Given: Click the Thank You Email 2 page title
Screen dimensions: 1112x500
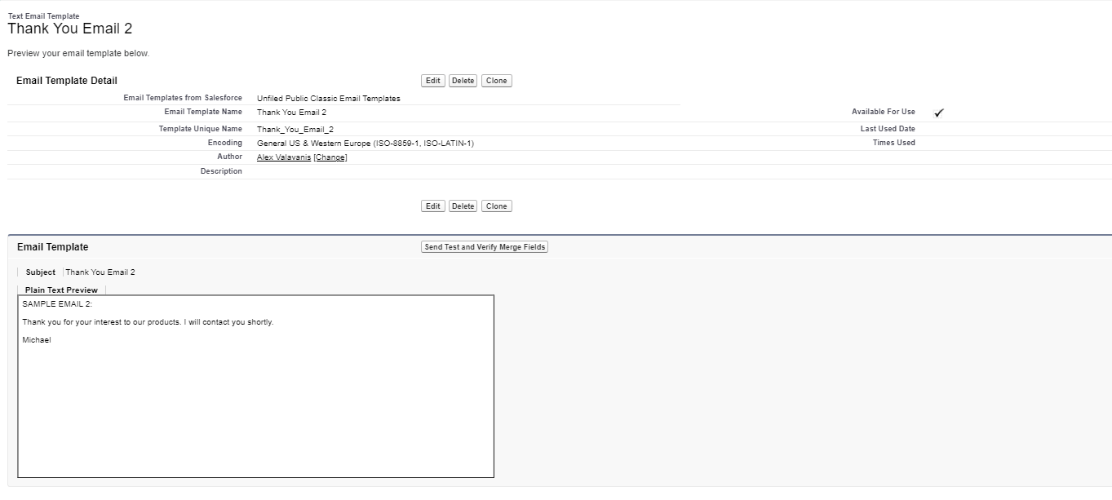Looking at the screenshot, I should coord(70,29).
